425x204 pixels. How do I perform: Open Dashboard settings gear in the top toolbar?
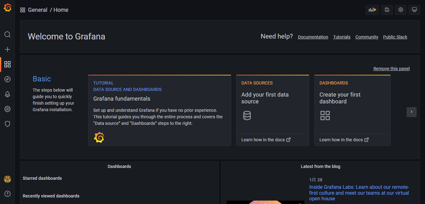point(401,10)
